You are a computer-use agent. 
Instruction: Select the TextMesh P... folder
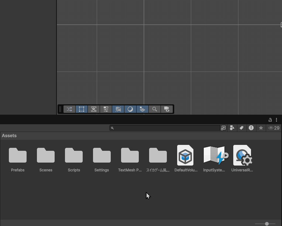130,155
